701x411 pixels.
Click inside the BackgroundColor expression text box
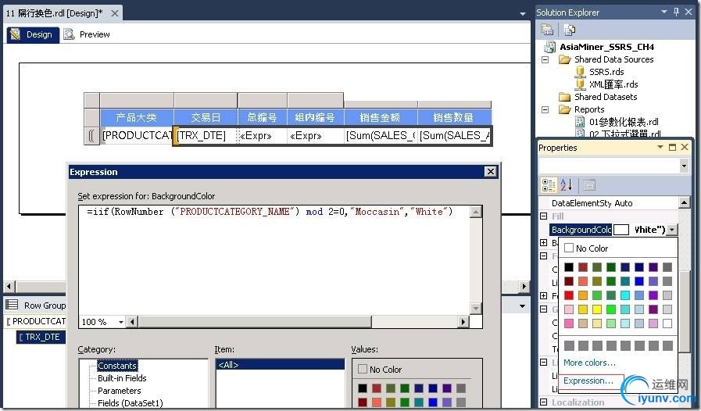point(274,259)
